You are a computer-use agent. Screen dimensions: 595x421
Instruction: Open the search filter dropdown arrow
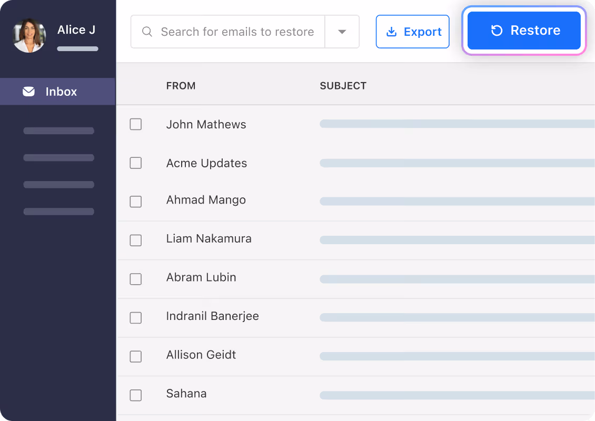[342, 32]
